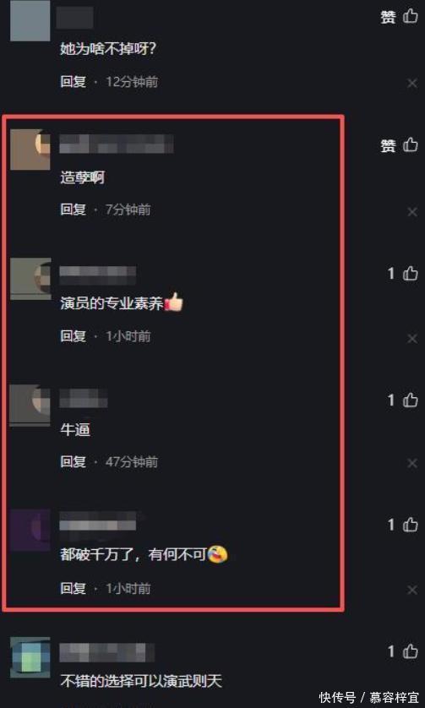The width and height of the screenshot is (425, 708).
Task: Reply to the comment '造孽啊'
Action: coord(74,210)
